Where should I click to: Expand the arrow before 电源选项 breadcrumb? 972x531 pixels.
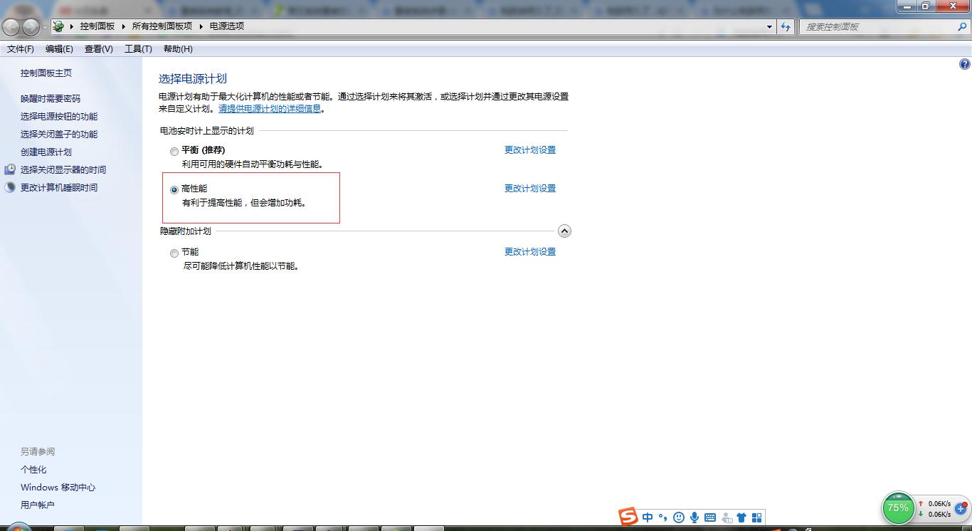point(201,26)
